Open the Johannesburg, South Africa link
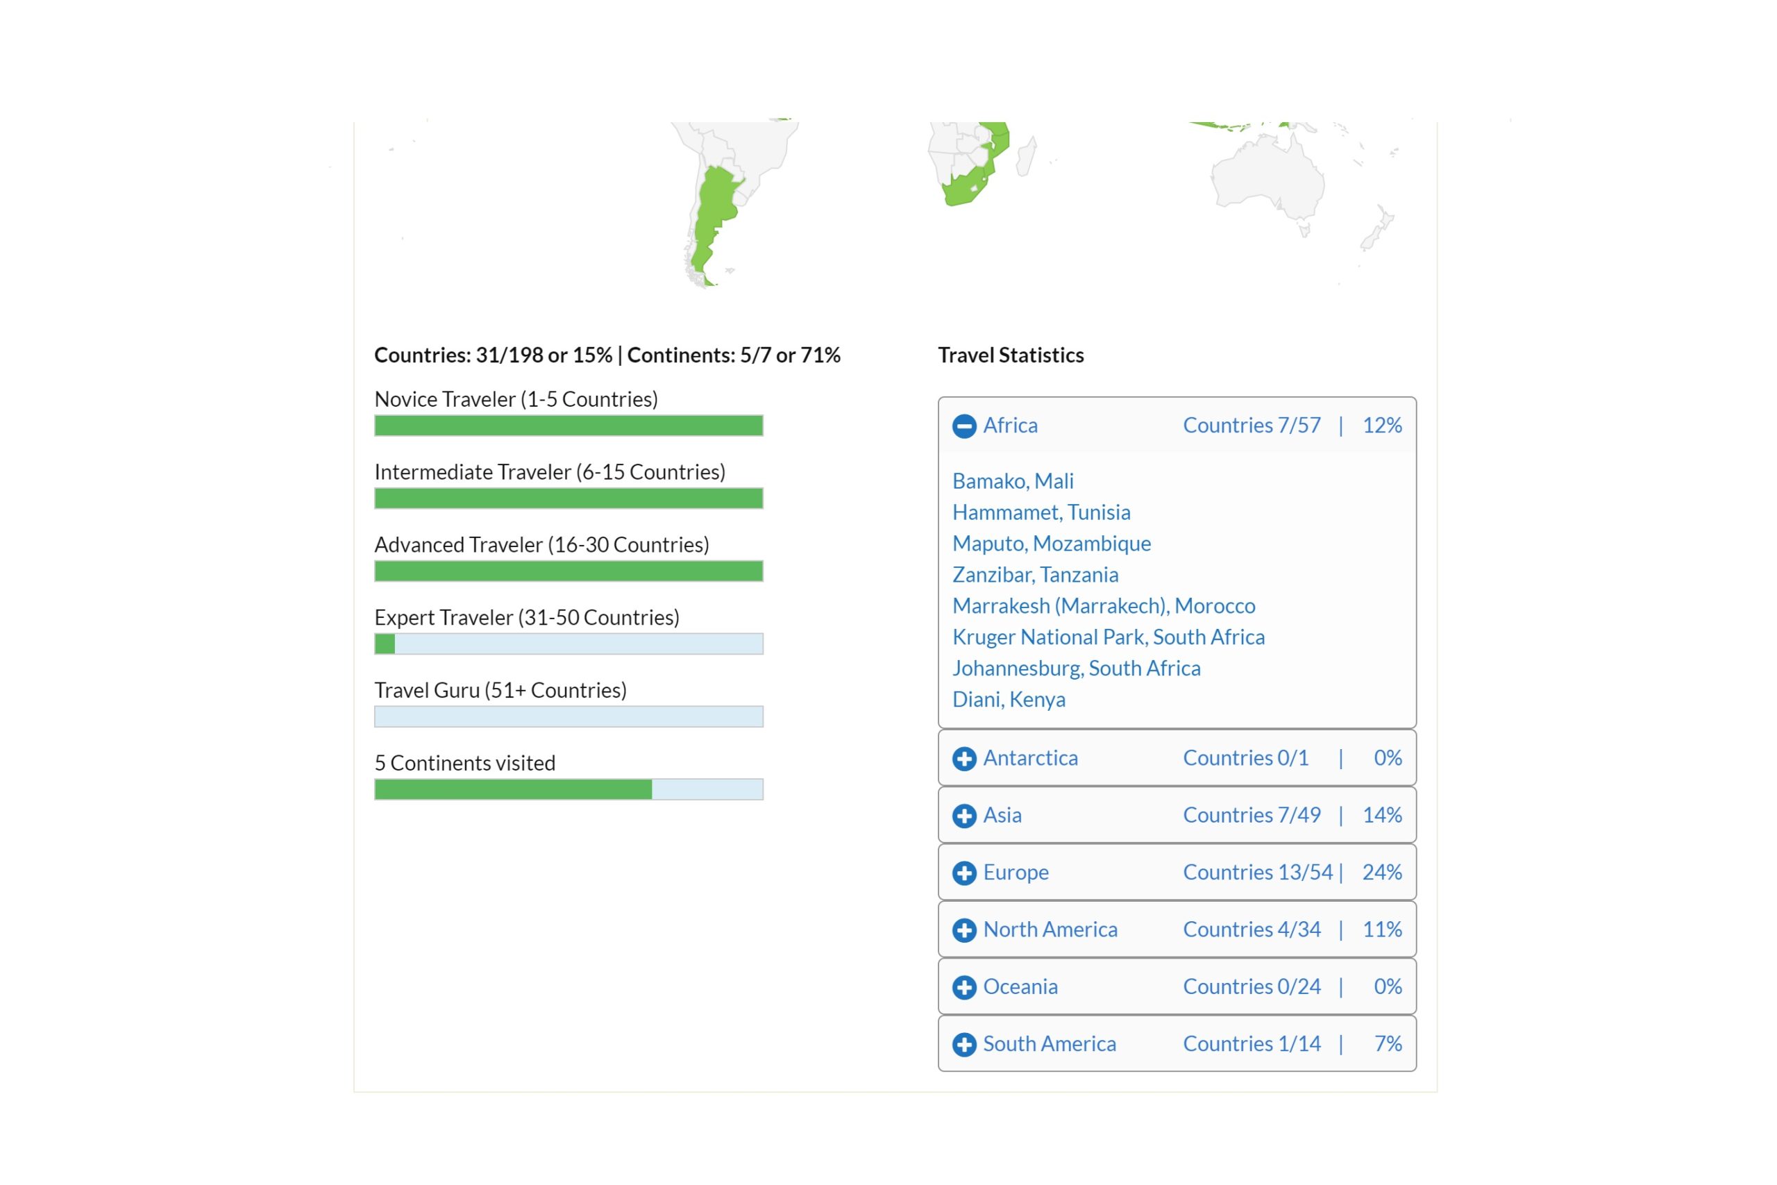1777x1185 pixels. (1076, 668)
